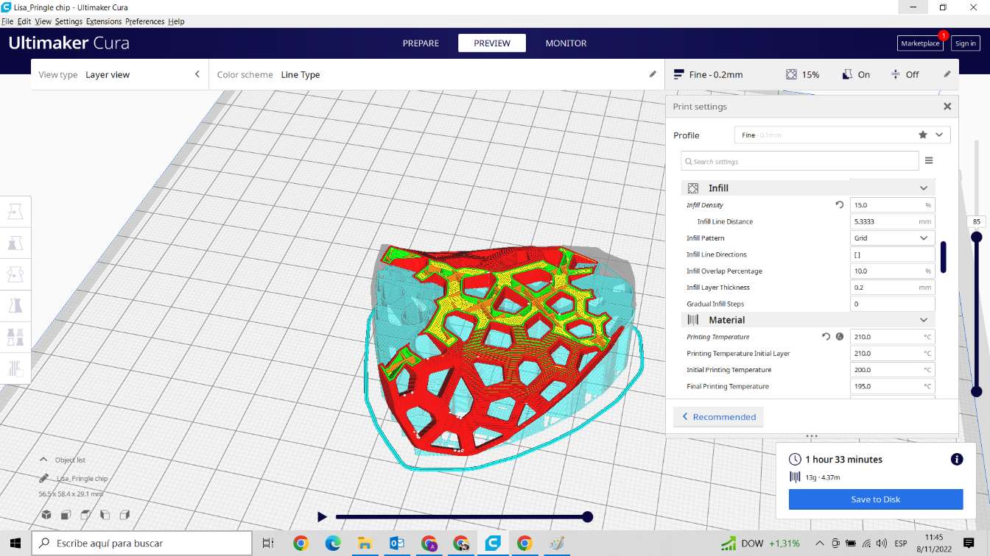Image resolution: width=990 pixels, height=556 pixels.
Task: Open the Profile Fine dropdown
Action: [842, 135]
